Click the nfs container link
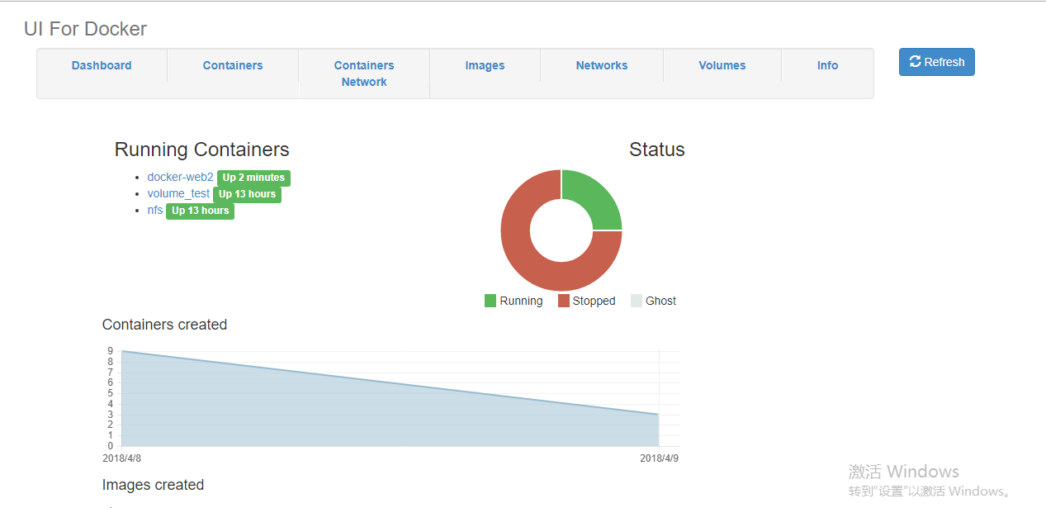 point(155,210)
